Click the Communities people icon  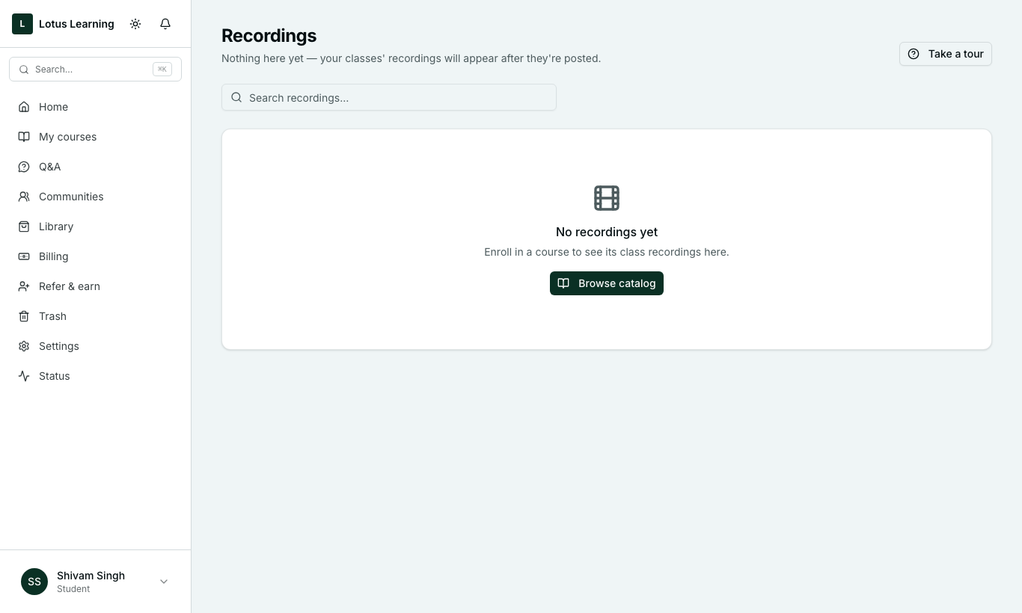point(24,197)
